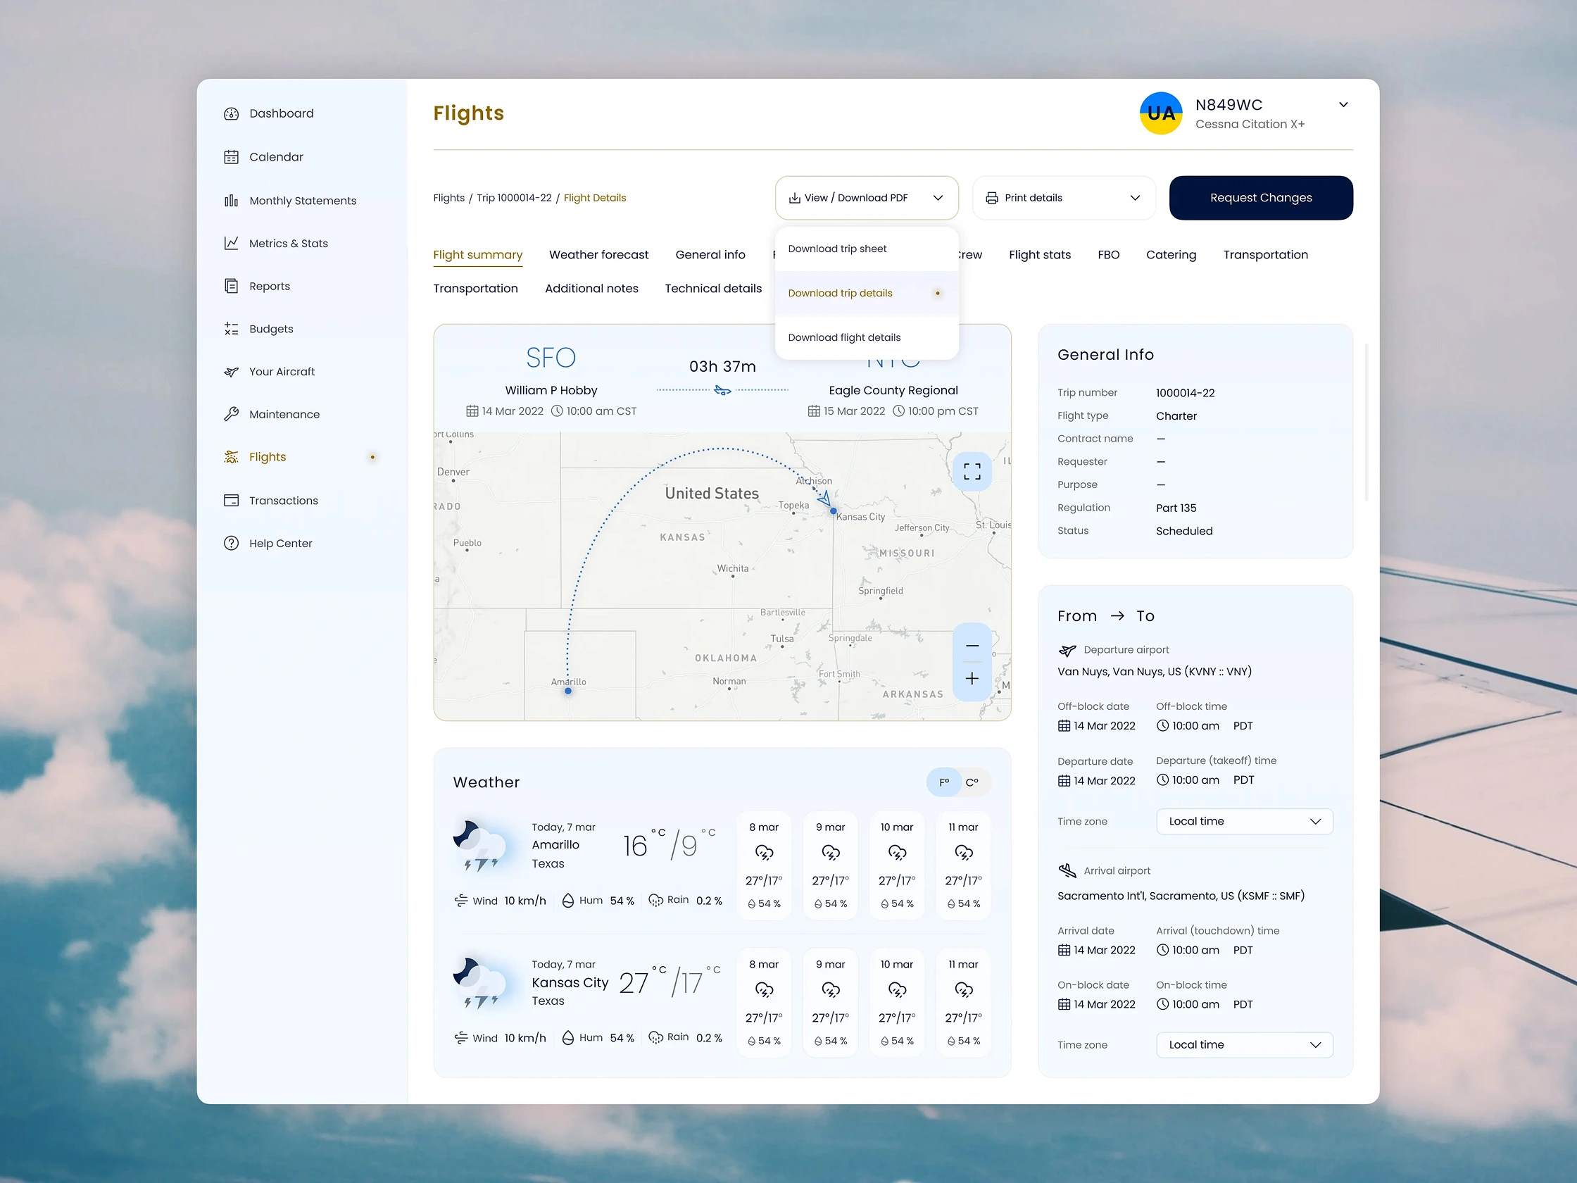This screenshot has height=1183, width=1577.
Task: Select Download trip details
Action: pyautogui.click(x=866, y=293)
